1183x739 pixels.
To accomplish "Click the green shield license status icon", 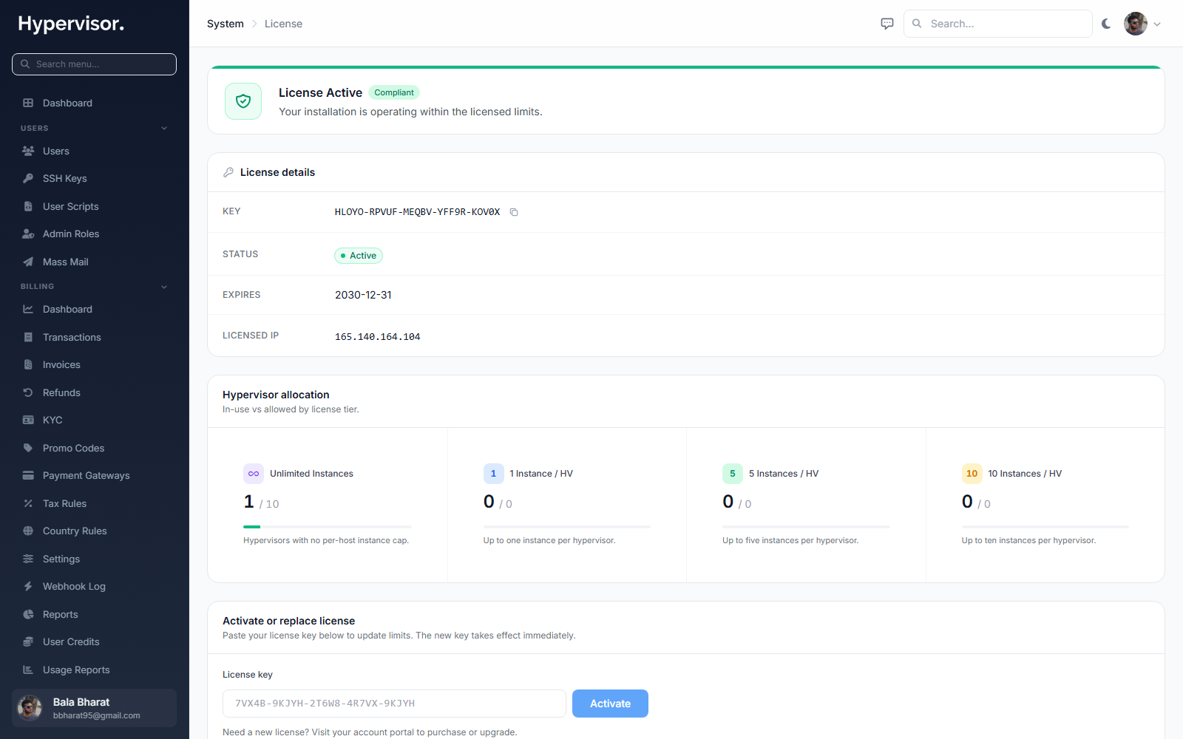I will tap(243, 101).
